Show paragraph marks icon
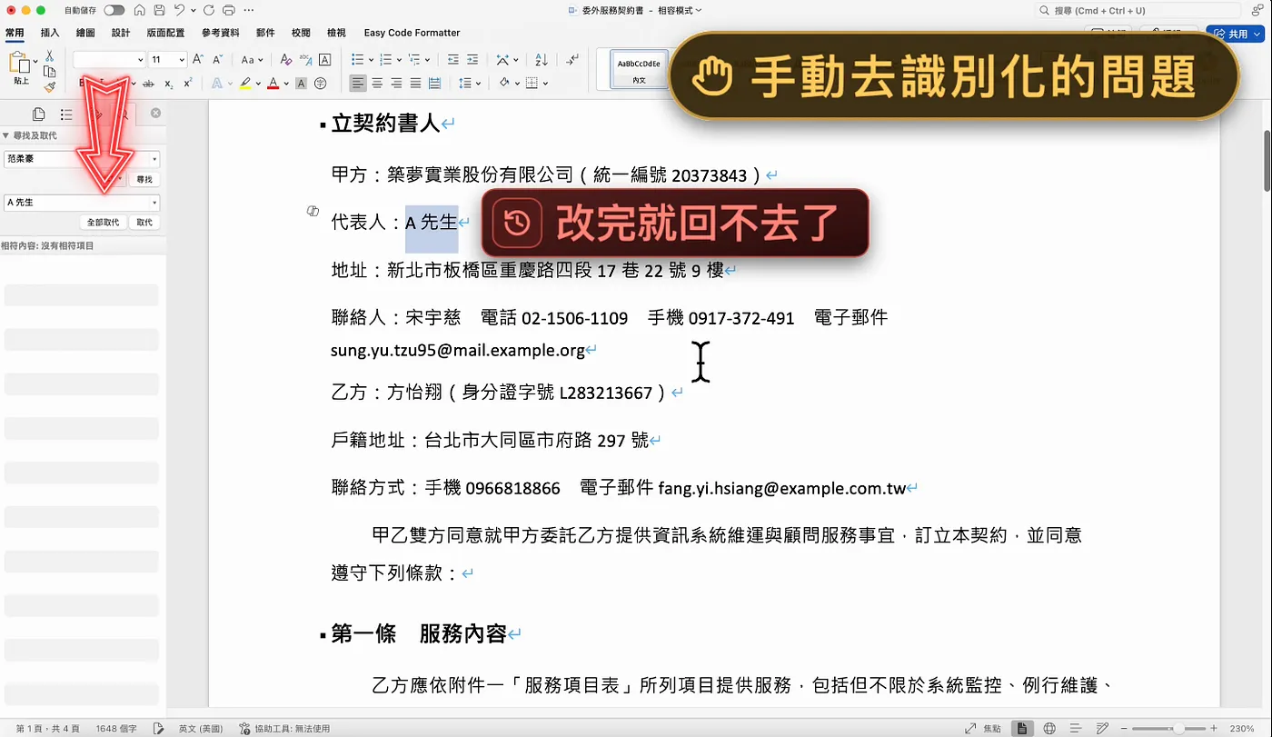1272x737 pixels. point(571,59)
